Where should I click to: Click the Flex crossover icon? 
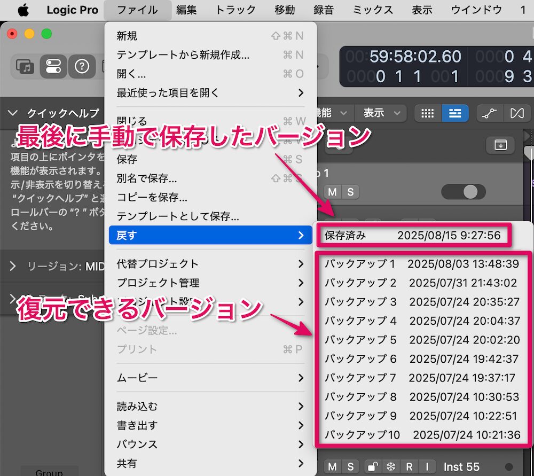[x=516, y=113]
